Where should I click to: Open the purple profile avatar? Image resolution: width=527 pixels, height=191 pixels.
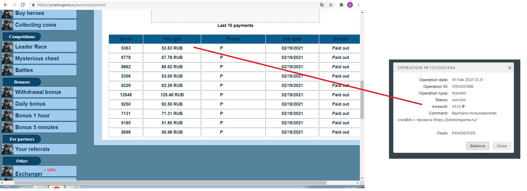350,5
